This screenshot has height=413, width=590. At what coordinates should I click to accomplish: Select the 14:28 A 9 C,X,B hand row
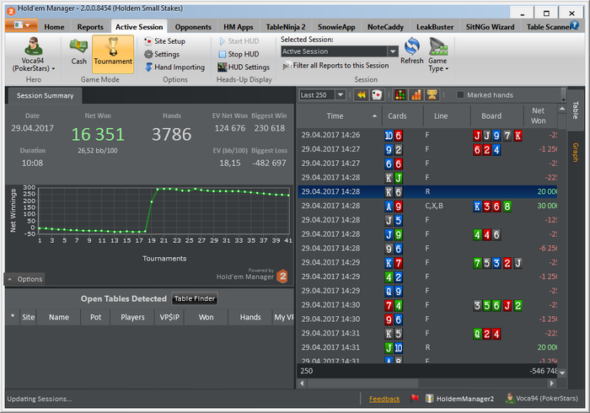coord(427,206)
